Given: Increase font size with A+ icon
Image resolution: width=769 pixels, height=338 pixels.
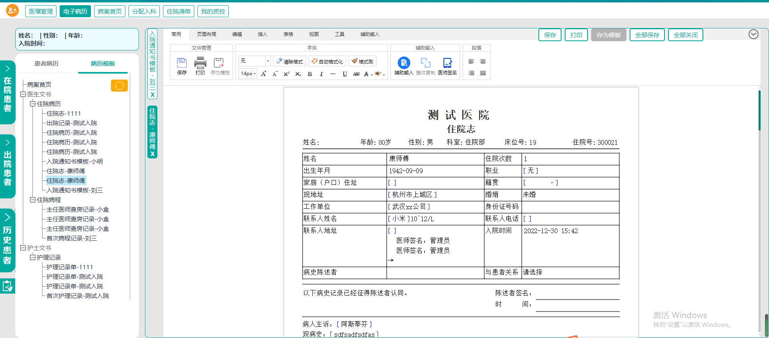Looking at the screenshot, I should (x=263, y=74).
